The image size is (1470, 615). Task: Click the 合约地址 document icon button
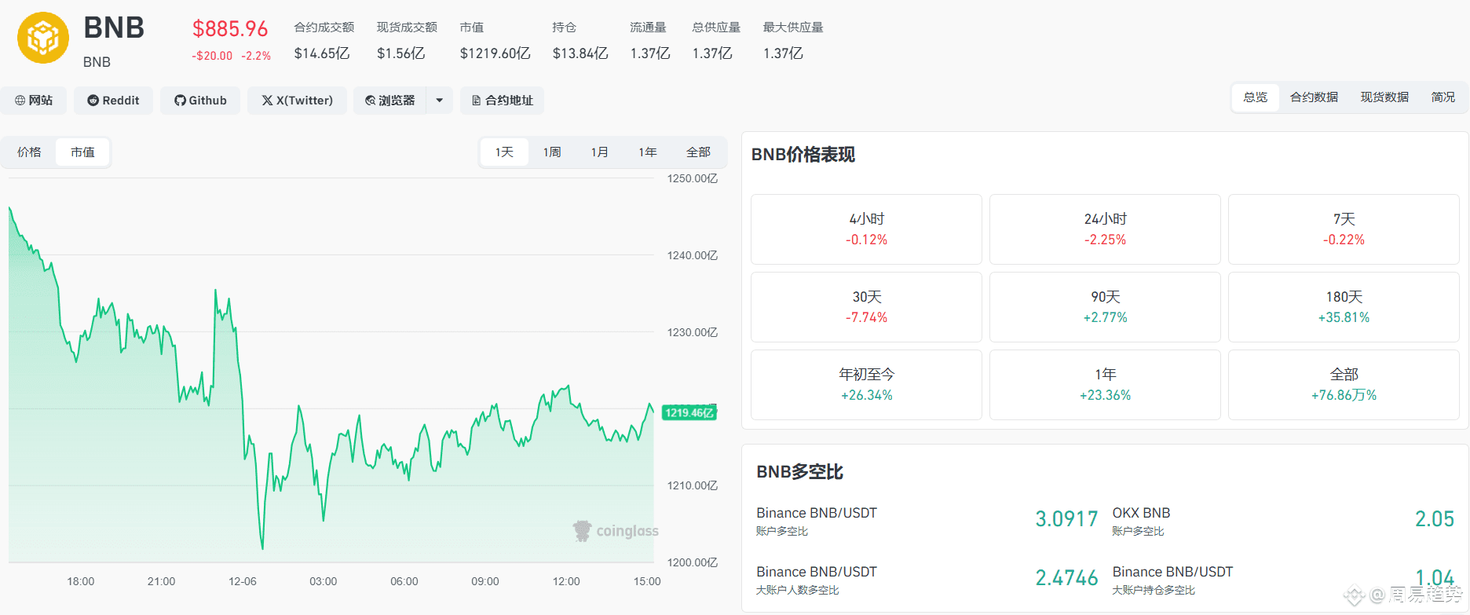(x=502, y=101)
